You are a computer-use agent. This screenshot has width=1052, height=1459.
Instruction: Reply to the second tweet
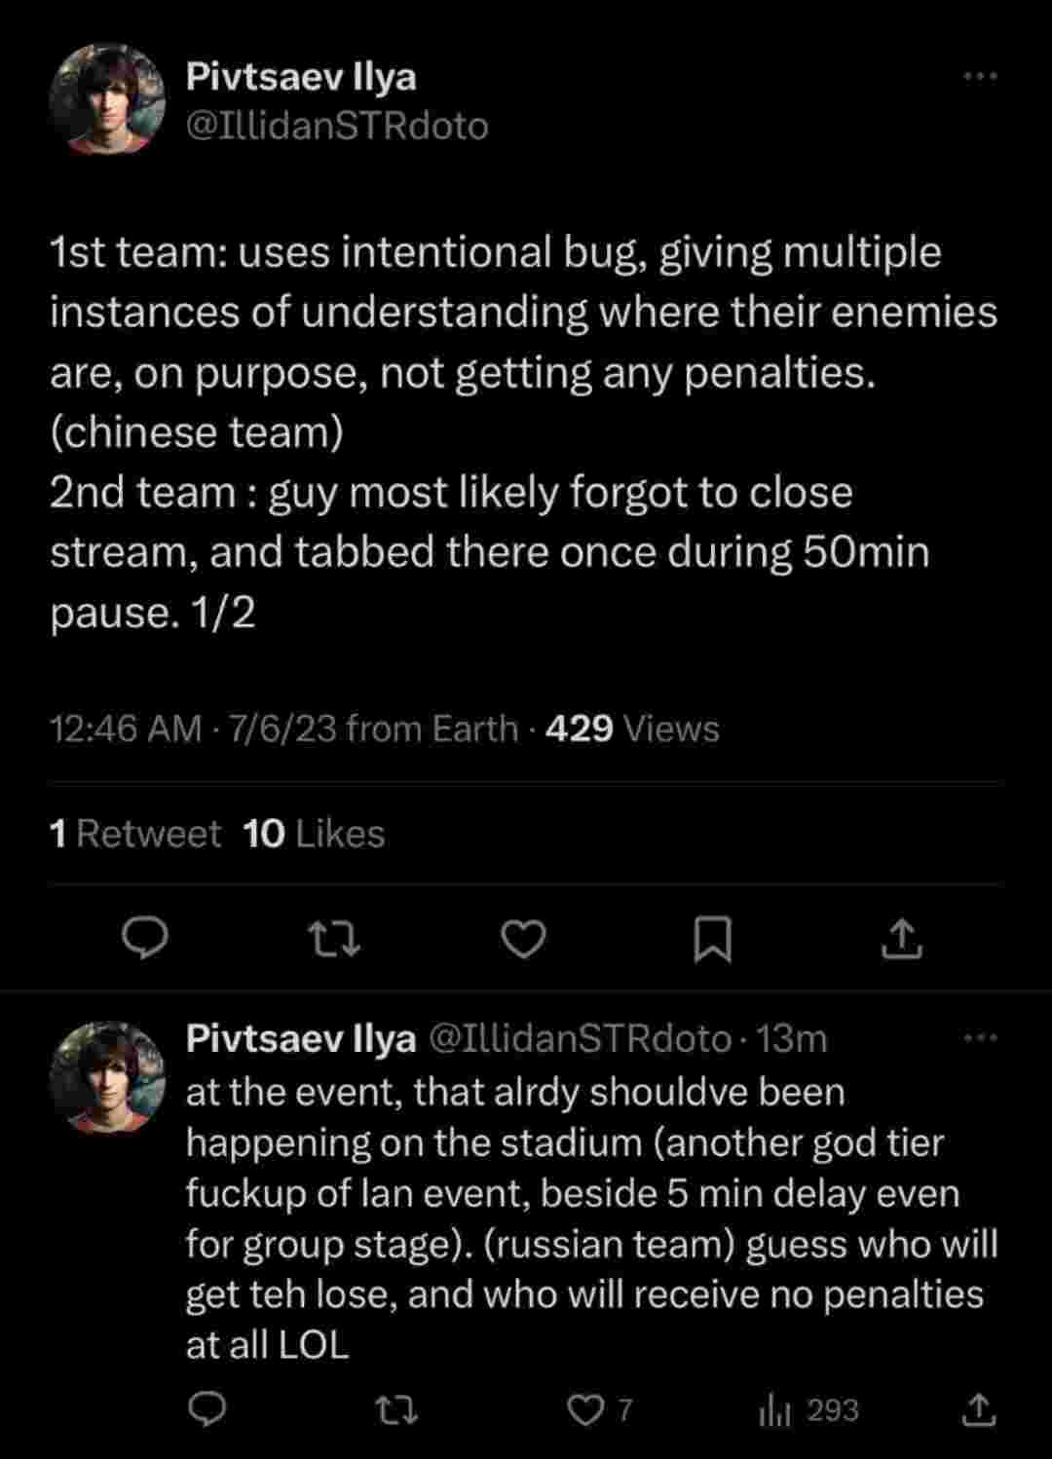coord(207,1409)
